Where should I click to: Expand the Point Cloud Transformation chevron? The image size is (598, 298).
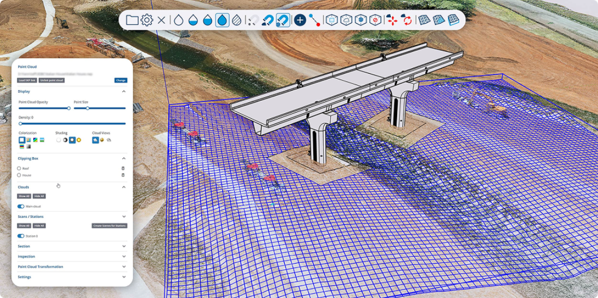[124, 267]
